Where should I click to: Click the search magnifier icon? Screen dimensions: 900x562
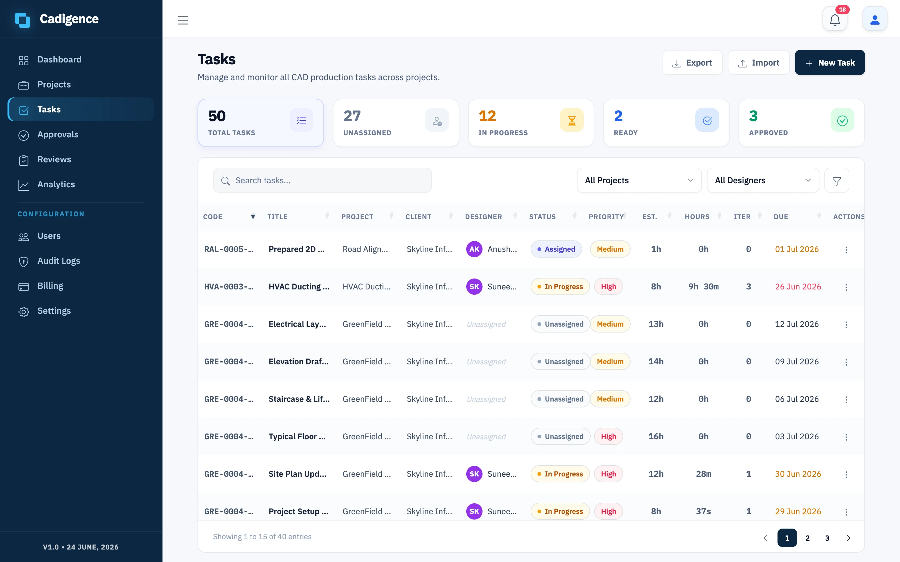(x=225, y=181)
